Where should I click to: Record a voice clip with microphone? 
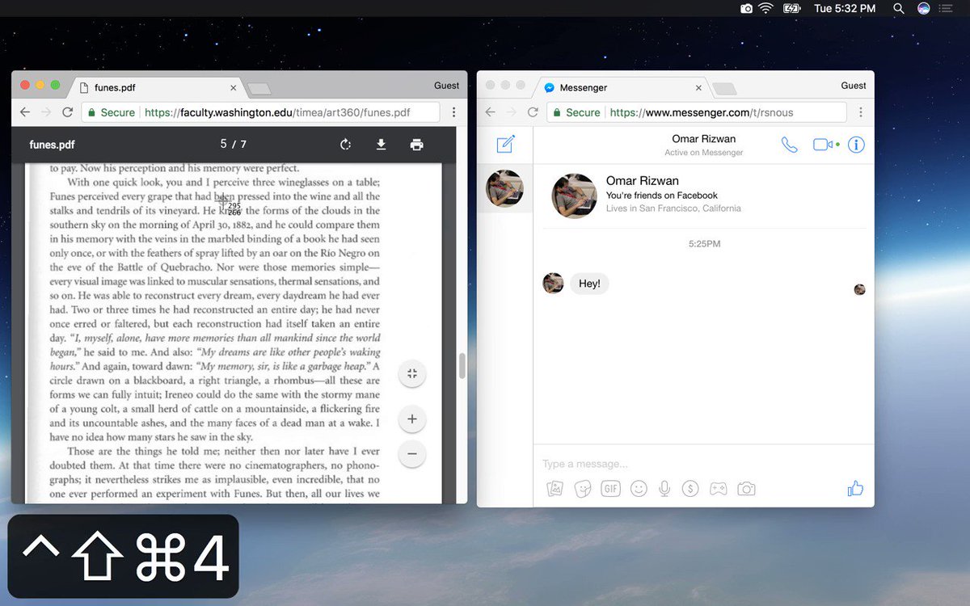click(664, 488)
